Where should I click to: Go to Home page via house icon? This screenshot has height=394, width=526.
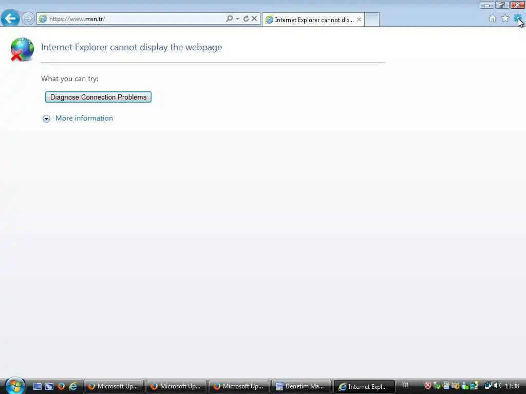coord(493,19)
